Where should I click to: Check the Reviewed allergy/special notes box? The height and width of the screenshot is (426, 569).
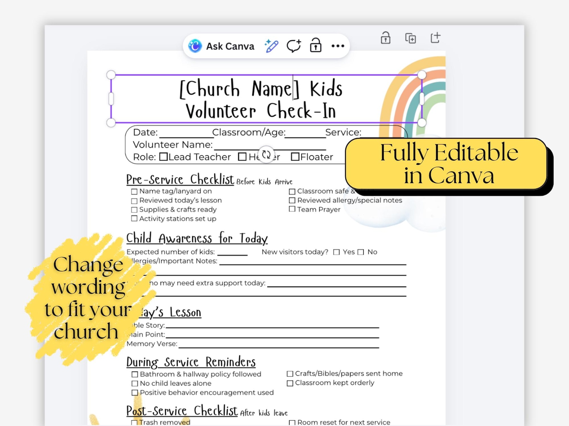[x=292, y=200]
